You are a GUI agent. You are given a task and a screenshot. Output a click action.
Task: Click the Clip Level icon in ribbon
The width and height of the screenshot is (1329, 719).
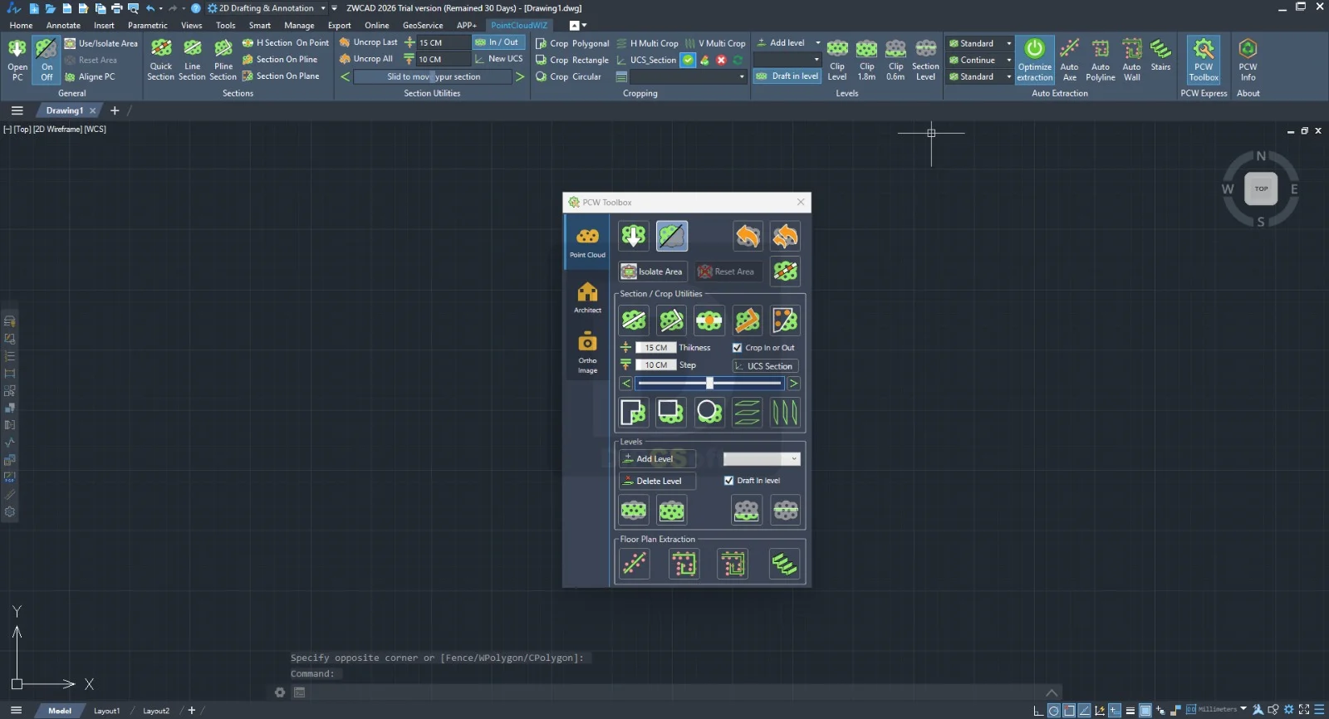pyautogui.click(x=837, y=60)
